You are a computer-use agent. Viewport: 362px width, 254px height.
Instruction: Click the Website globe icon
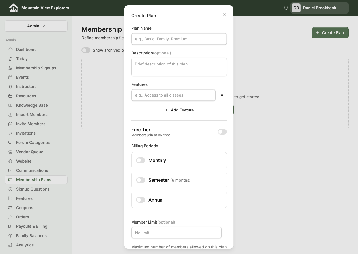click(10, 161)
